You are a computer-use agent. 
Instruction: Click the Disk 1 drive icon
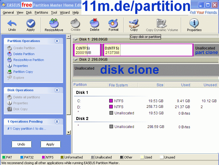75,39
